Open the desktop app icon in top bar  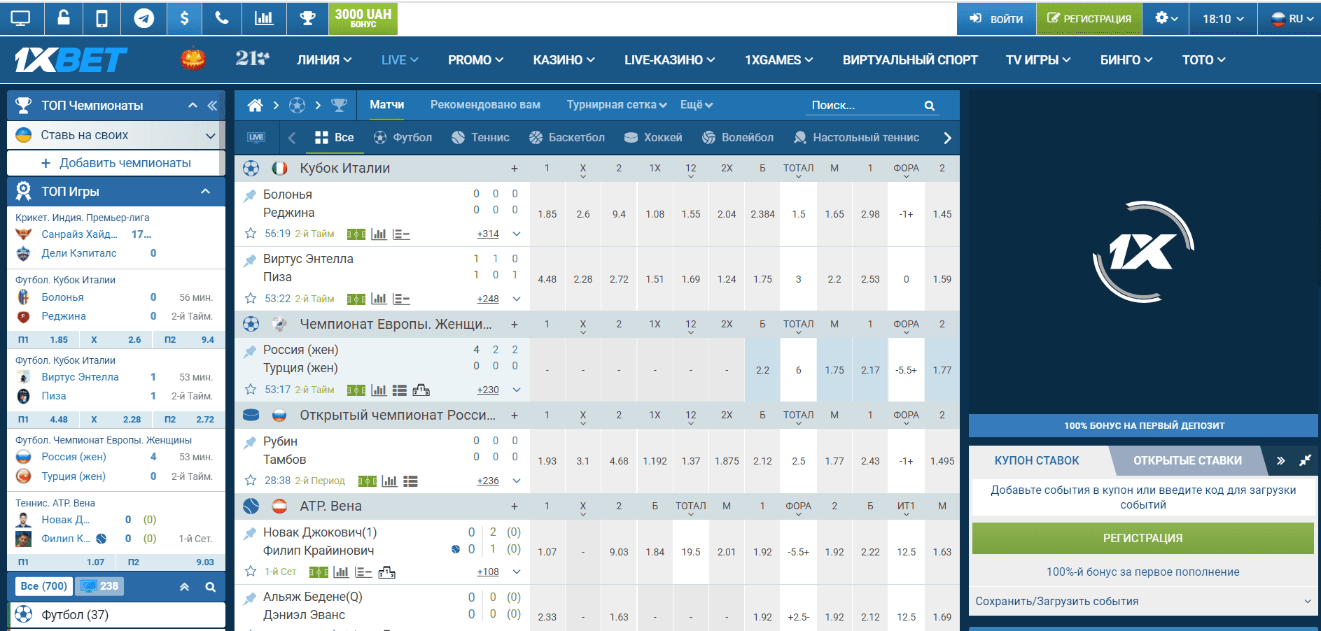pyautogui.click(x=21, y=18)
